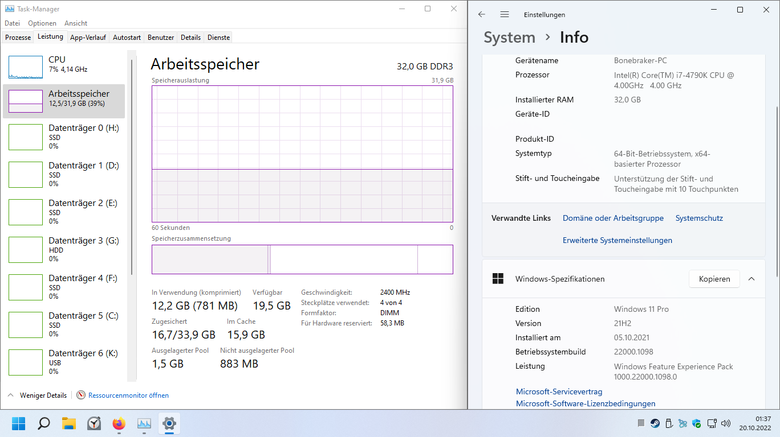Open Domäne oder Arbeitsgruppe link
Image resolution: width=780 pixels, height=437 pixels.
(613, 218)
